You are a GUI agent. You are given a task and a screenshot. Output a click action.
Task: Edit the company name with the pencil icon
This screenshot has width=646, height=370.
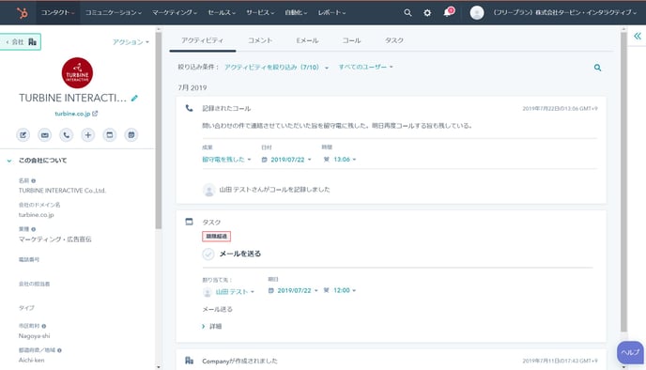pos(134,98)
